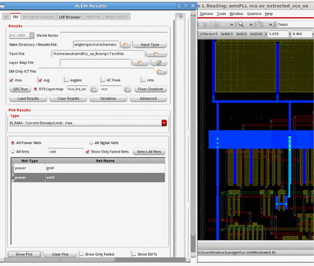Click the arrow icon beside the tab bar
Viewport: 314px width, 266px height.
180,17
